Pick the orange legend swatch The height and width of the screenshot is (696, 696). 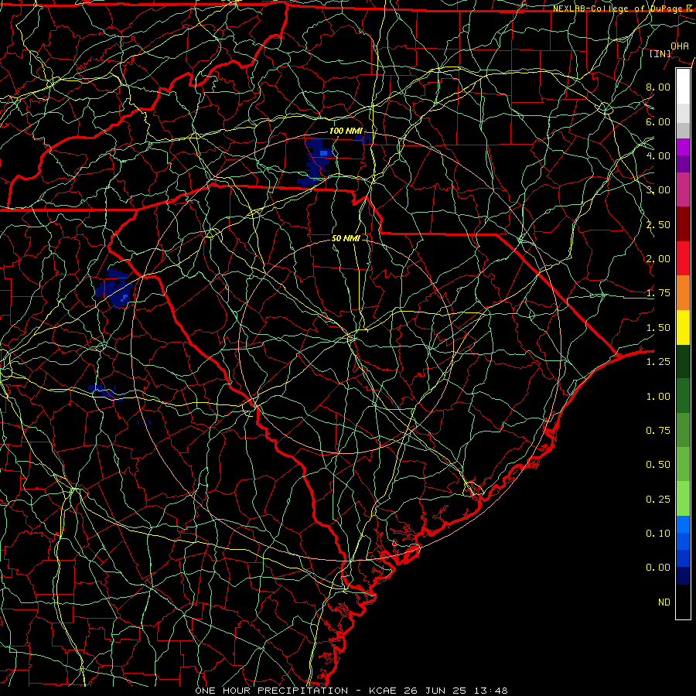[x=683, y=293]
